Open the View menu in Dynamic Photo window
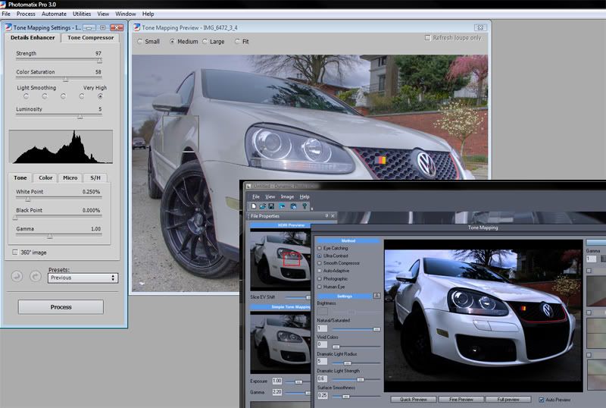Screen dimensions: 606x408 (x=270, y=196)
